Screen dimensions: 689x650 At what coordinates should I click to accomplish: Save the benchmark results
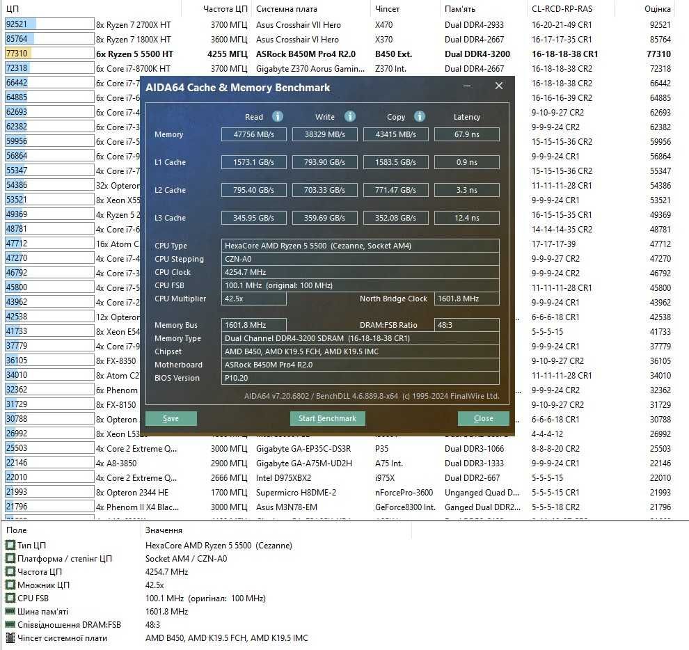[171, 418]
